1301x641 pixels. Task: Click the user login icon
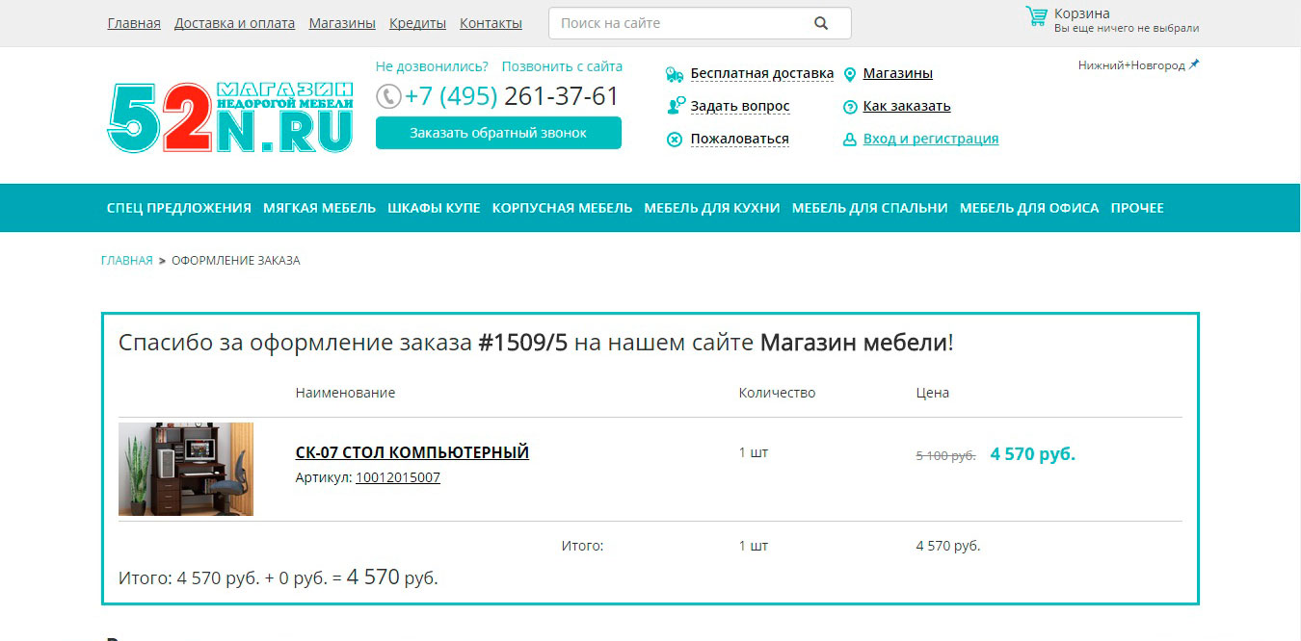pyautogui.click(x=850, y=140)
